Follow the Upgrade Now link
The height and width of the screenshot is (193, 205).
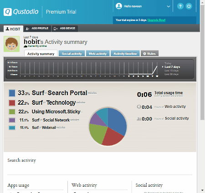click(156, 20)
